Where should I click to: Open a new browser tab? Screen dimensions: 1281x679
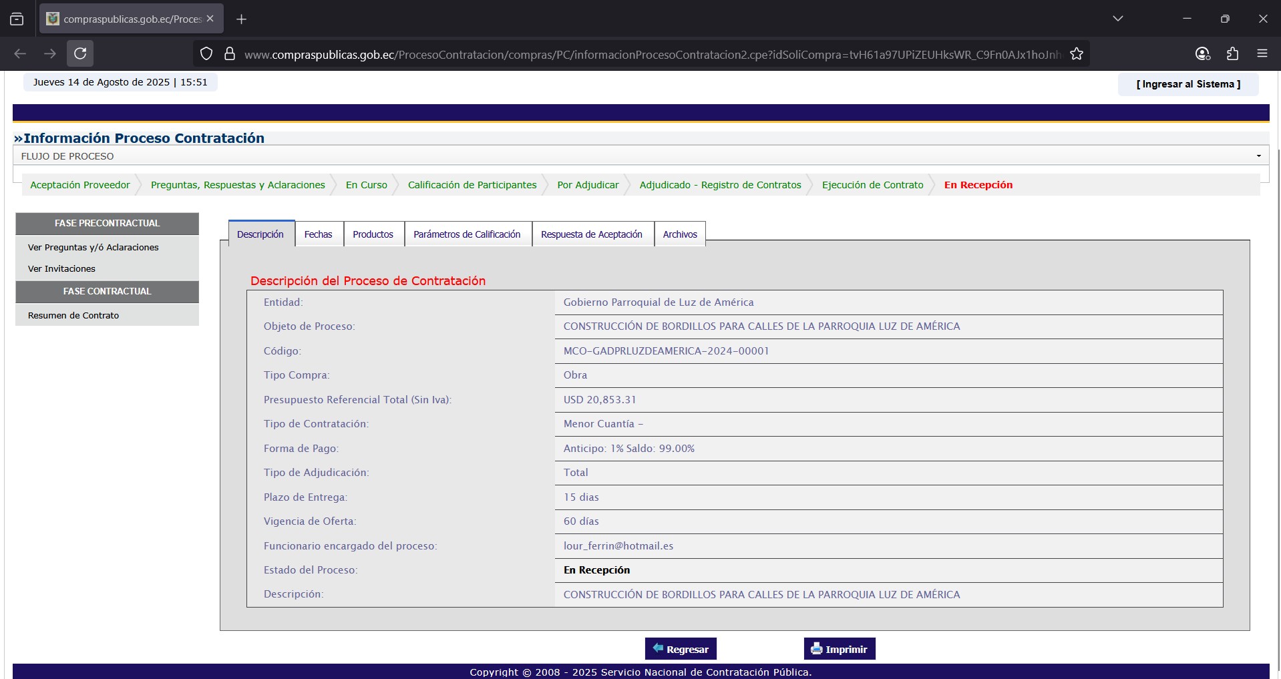pyautogui.click(x=241, y=19)
